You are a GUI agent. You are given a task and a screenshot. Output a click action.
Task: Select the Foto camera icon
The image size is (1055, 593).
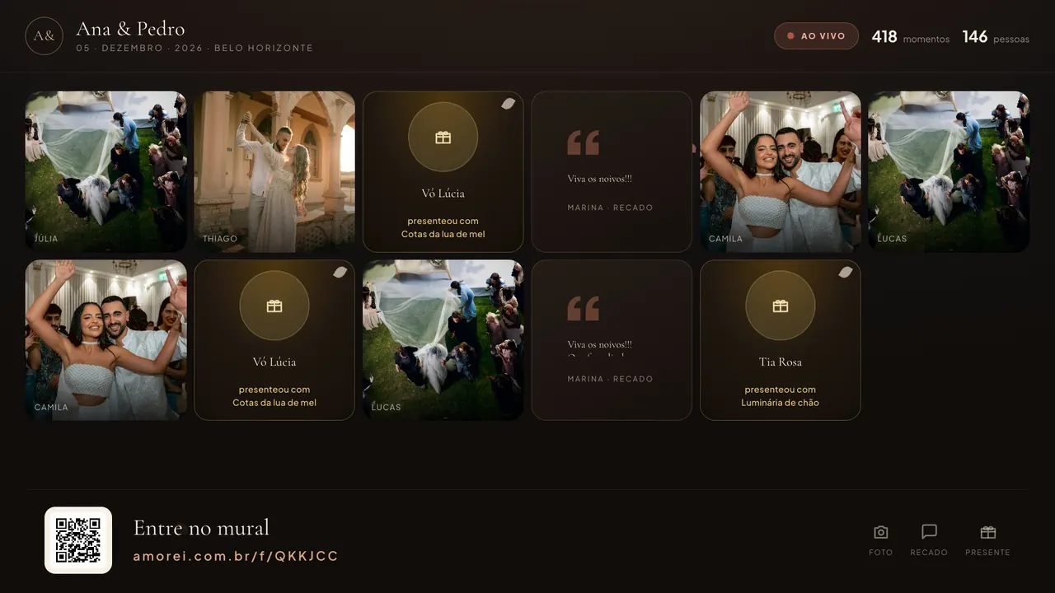pos(881,532)
